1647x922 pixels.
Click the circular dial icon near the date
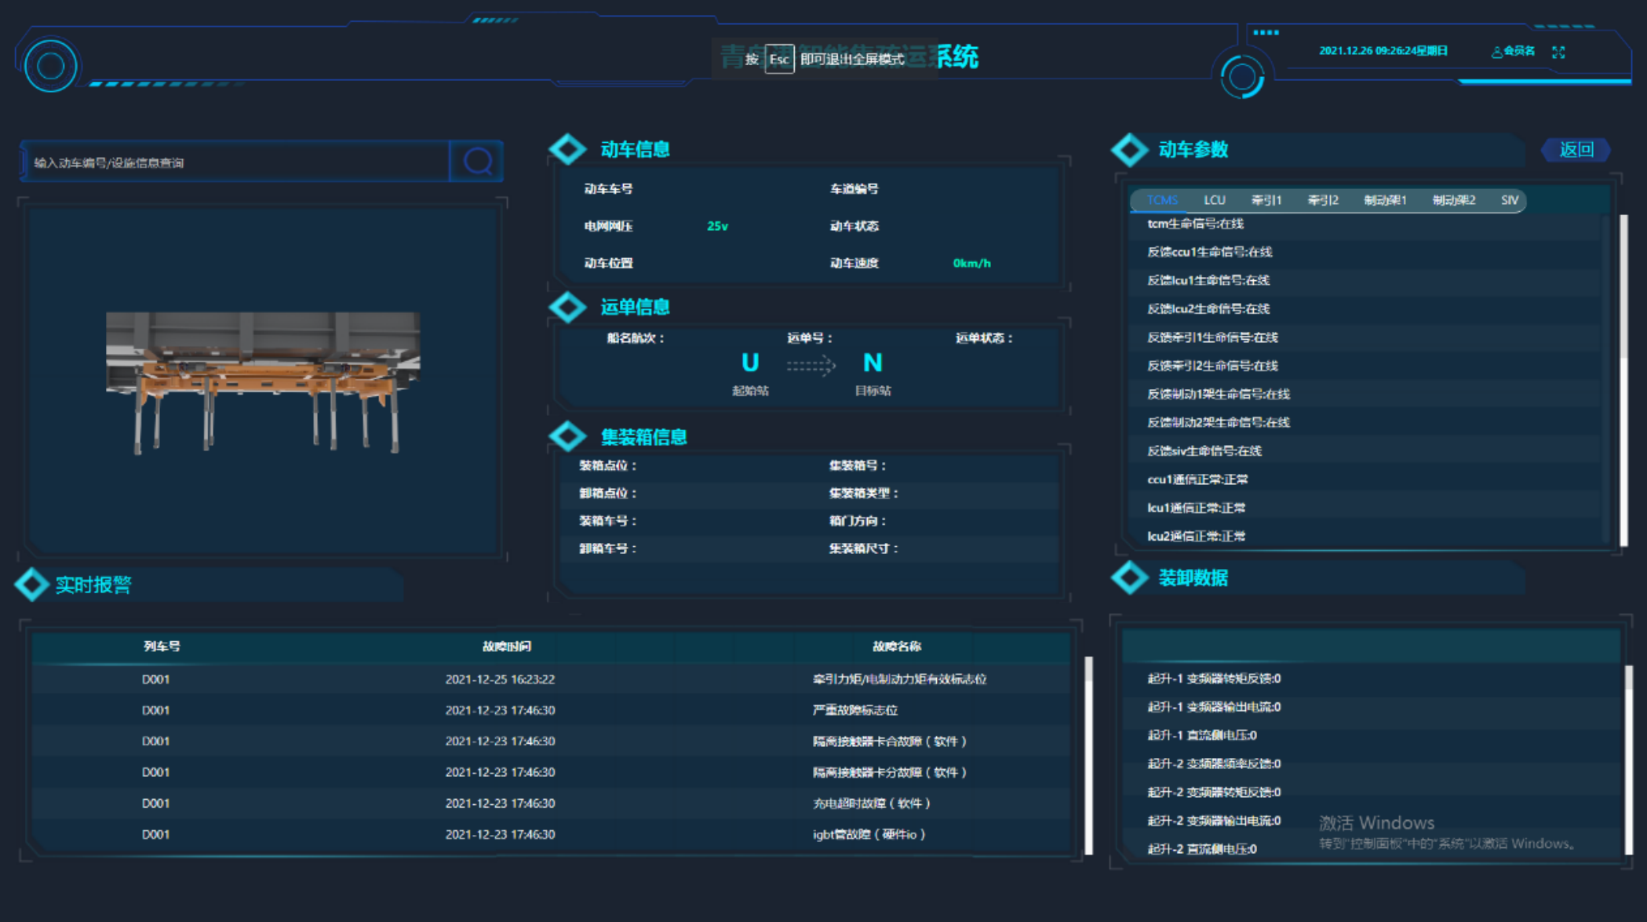point(1242,77)
